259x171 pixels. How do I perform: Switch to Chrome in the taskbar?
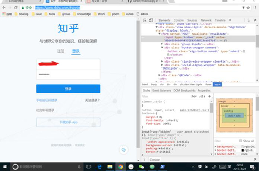coord(120,167)
